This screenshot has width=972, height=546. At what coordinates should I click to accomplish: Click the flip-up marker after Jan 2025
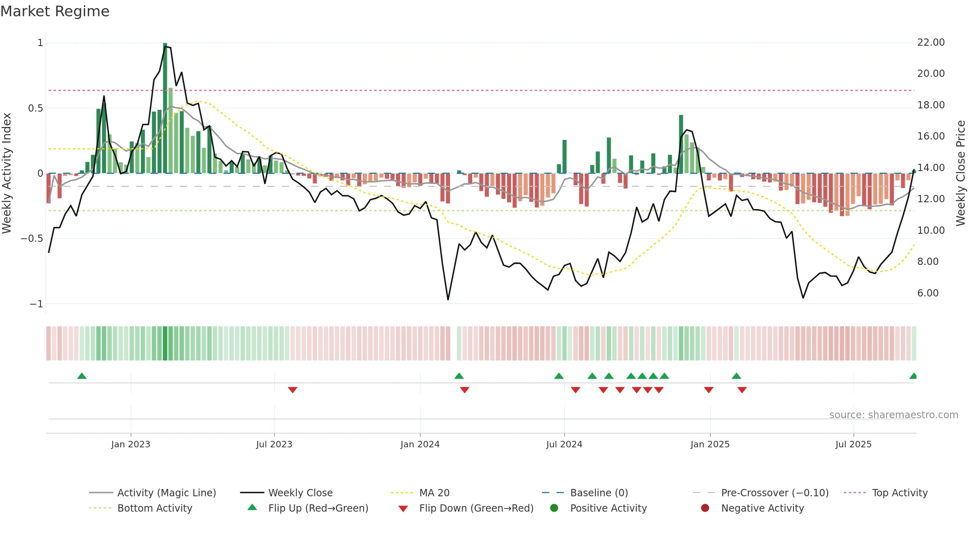[737, 376]
